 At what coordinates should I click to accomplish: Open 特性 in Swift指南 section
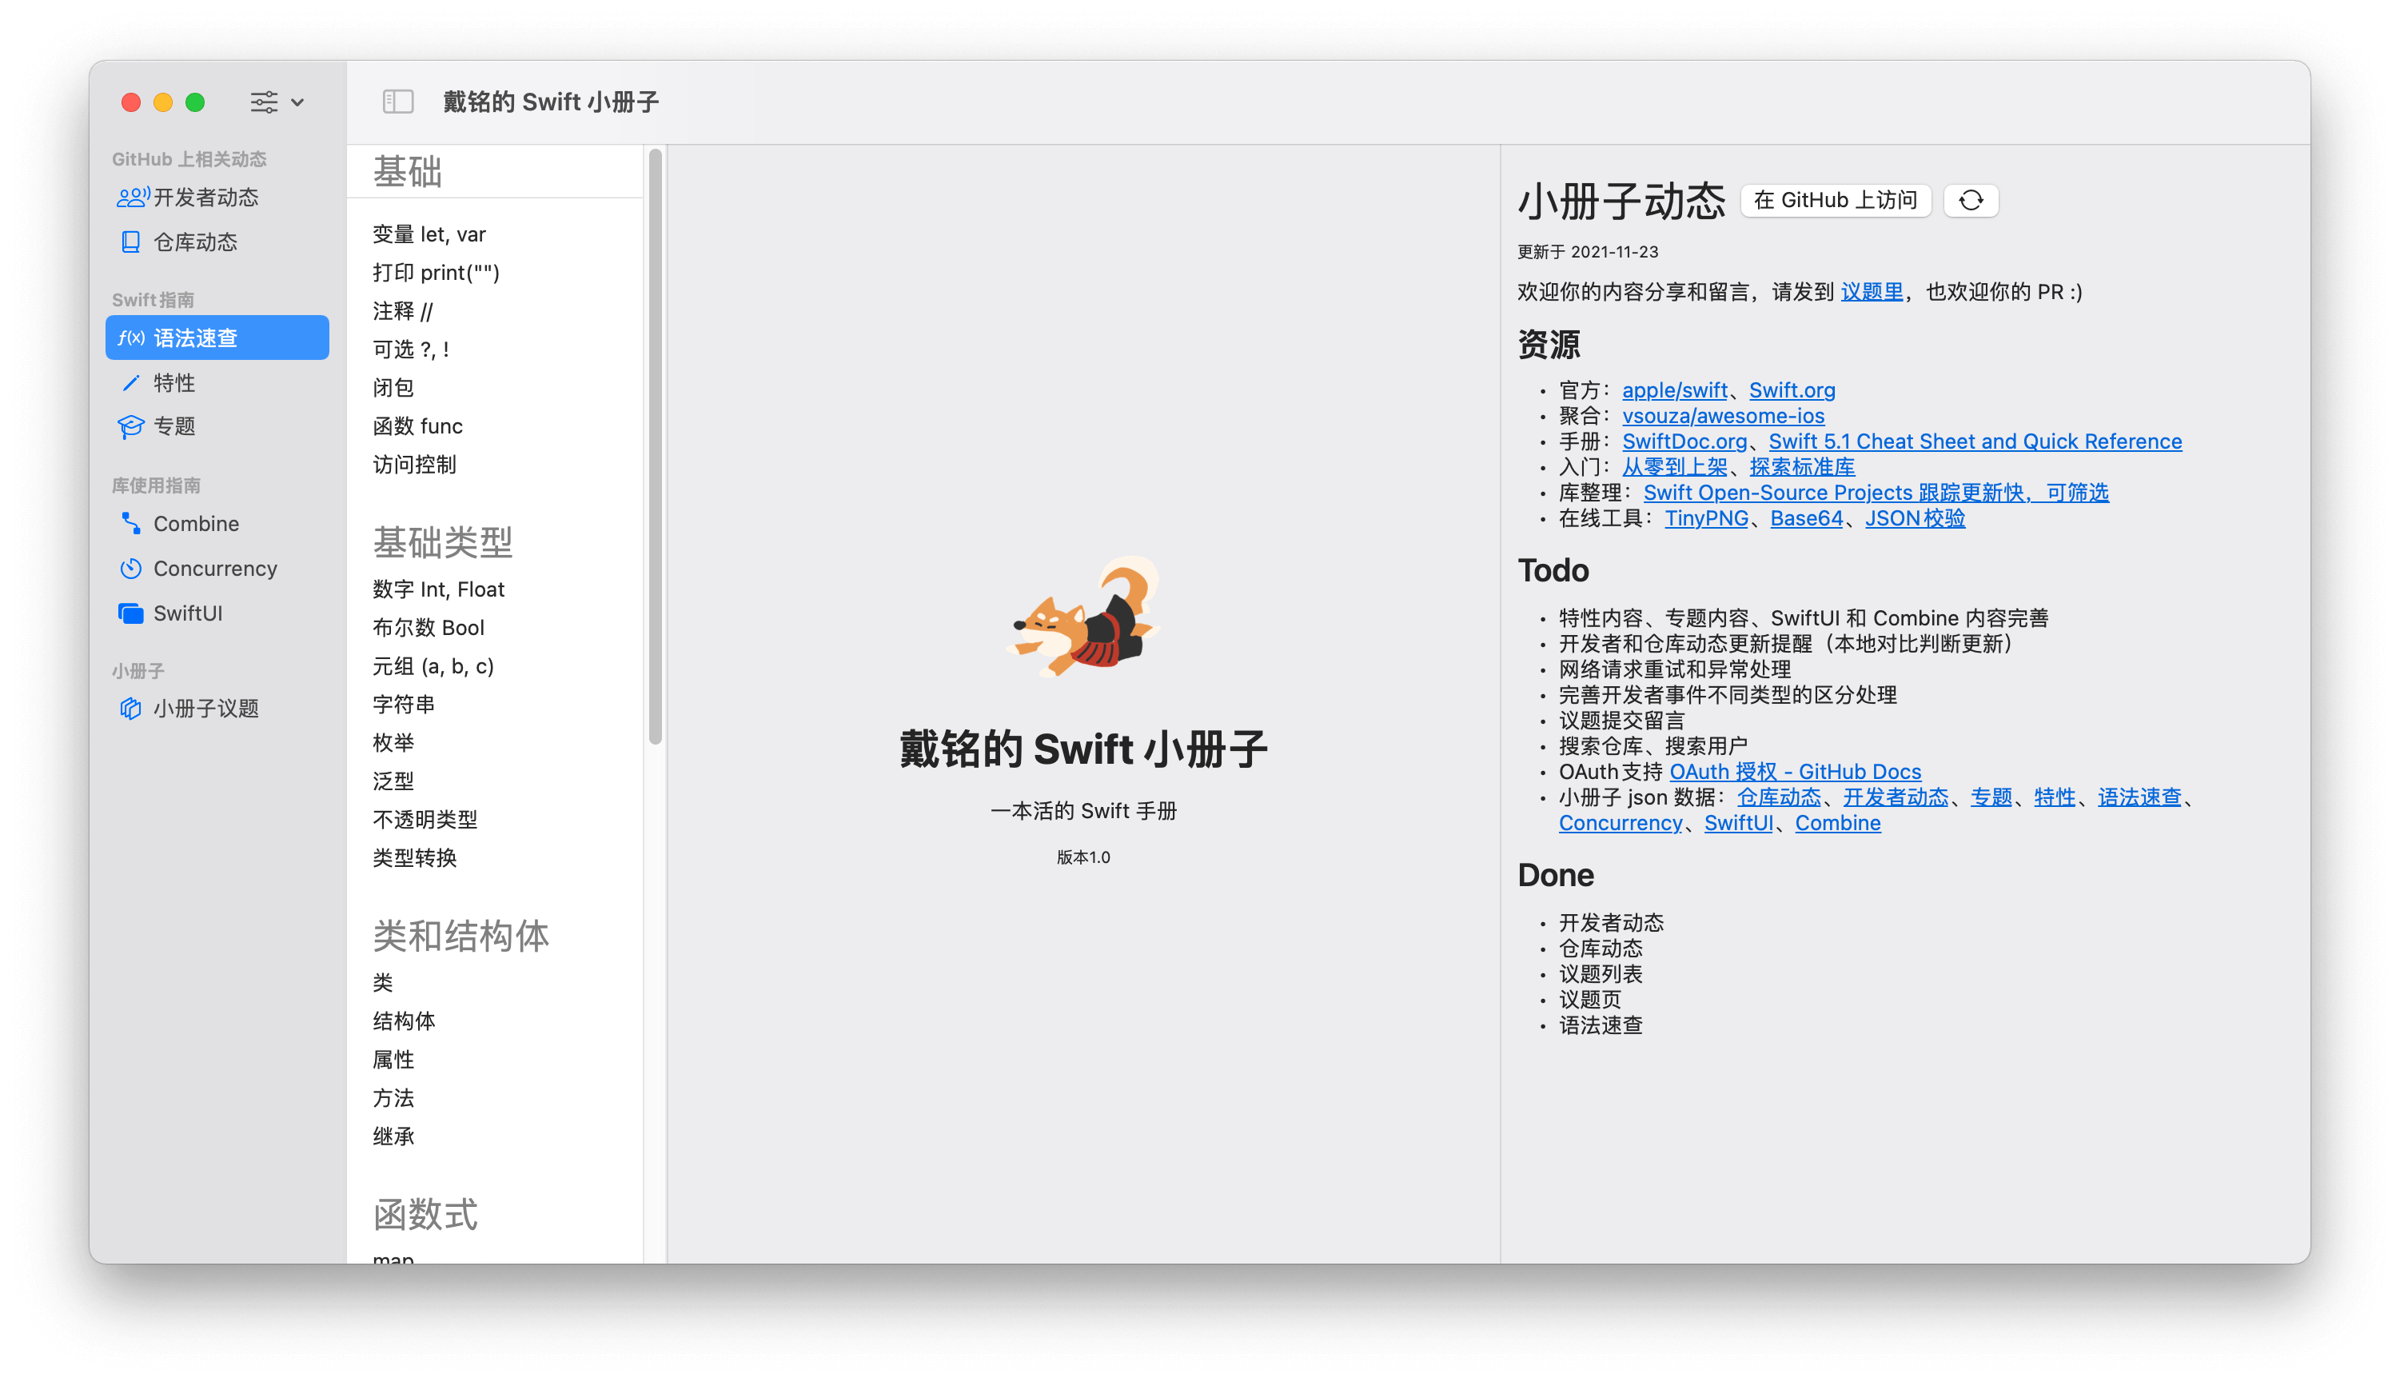[217, 382]
